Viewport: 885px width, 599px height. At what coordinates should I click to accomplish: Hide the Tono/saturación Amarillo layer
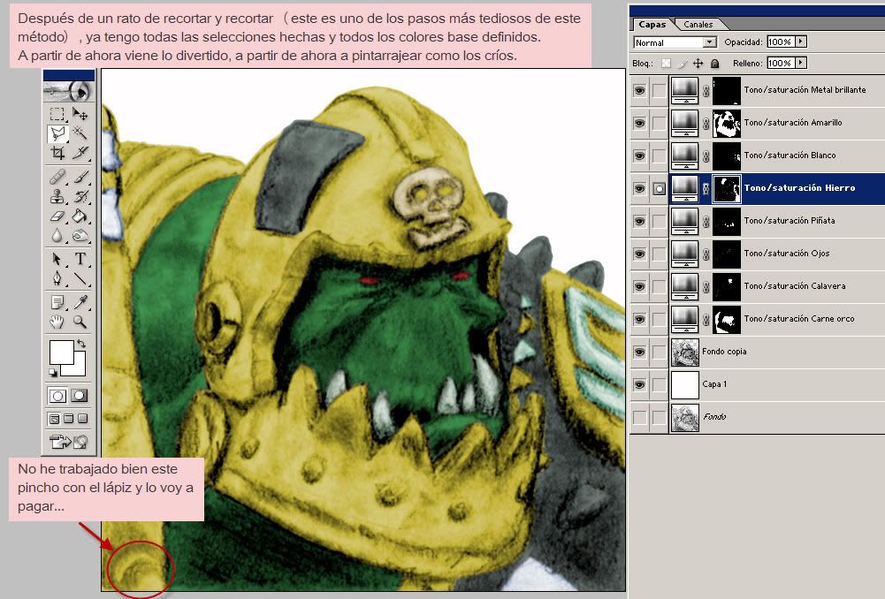[x=639, y=123]
